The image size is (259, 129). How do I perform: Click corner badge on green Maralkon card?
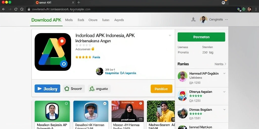pyautogui.click(x=67, y=103)
